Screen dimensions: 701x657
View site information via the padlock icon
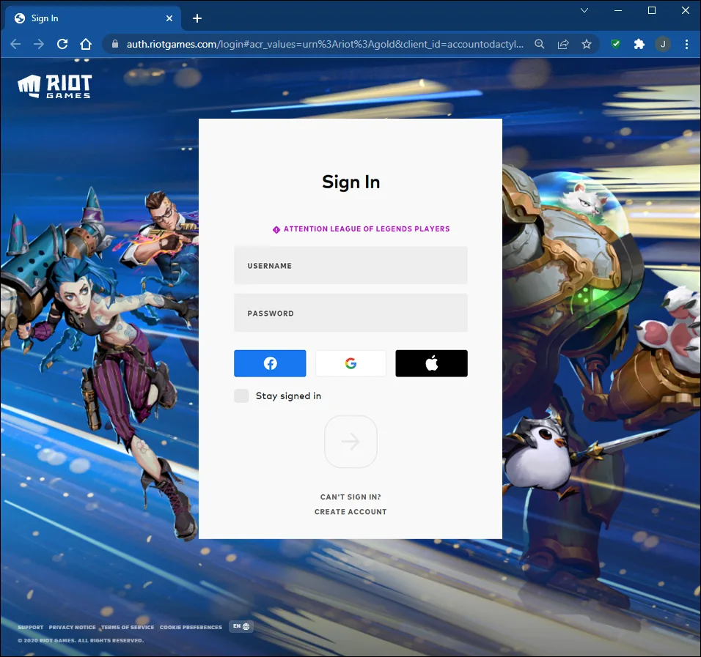click(x=115, y=44)
